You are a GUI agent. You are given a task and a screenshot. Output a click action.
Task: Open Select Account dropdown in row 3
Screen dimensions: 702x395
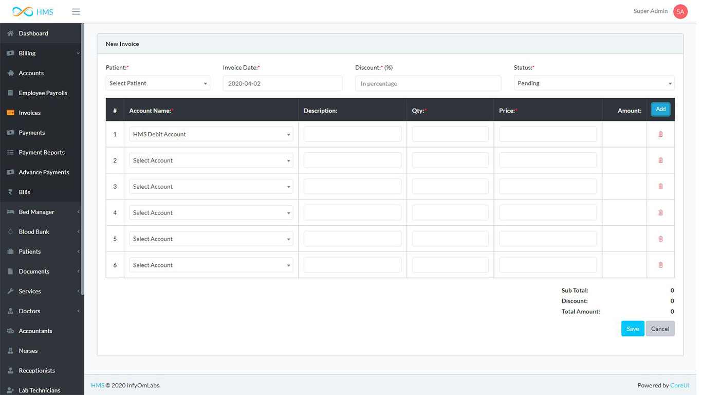(x=211, y=187)
